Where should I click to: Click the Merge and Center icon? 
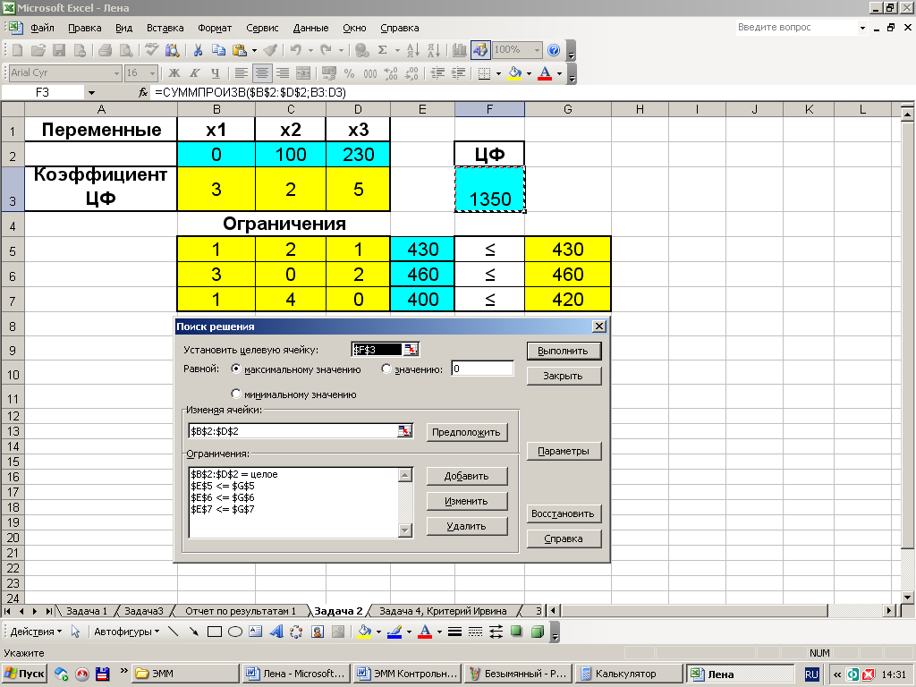(303, 73)
